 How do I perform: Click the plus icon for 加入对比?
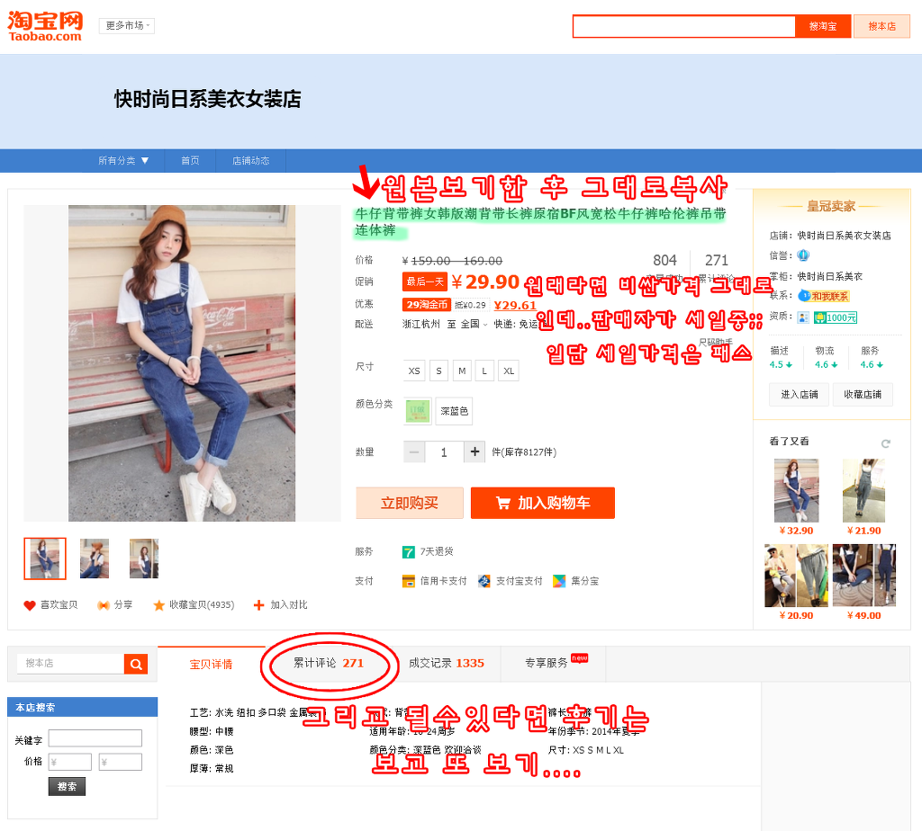click(258, 605)
